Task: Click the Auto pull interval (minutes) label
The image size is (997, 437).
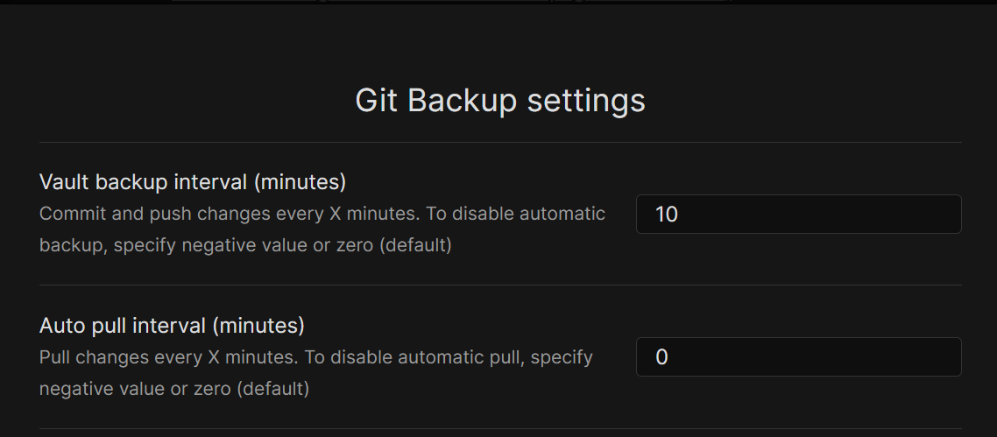Action: pos(172,326)
